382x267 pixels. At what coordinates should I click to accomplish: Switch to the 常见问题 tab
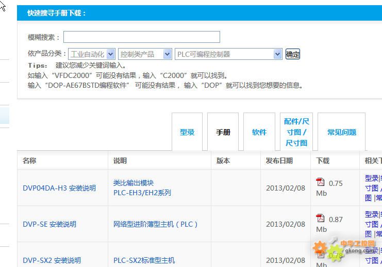tap(342, 132)
